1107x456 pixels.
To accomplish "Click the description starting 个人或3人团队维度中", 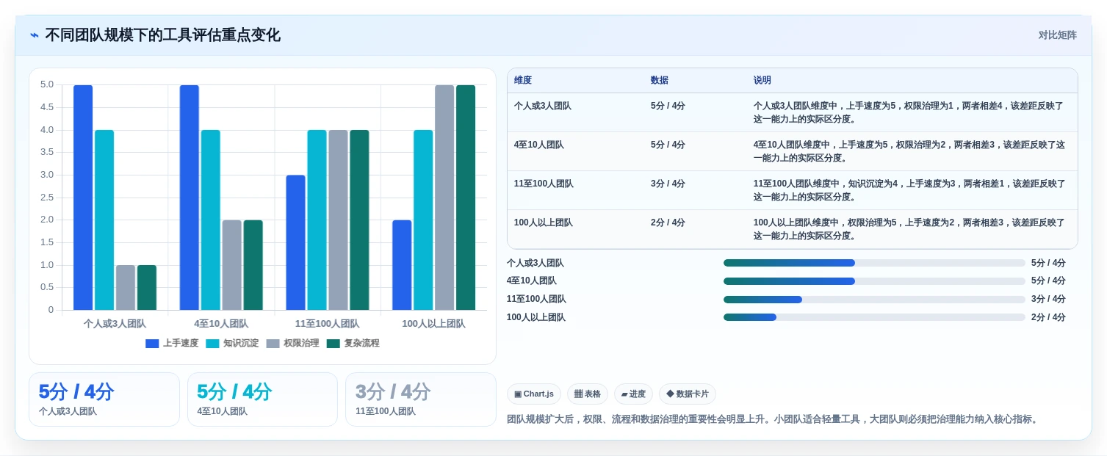I will click(x=909, y=112).
